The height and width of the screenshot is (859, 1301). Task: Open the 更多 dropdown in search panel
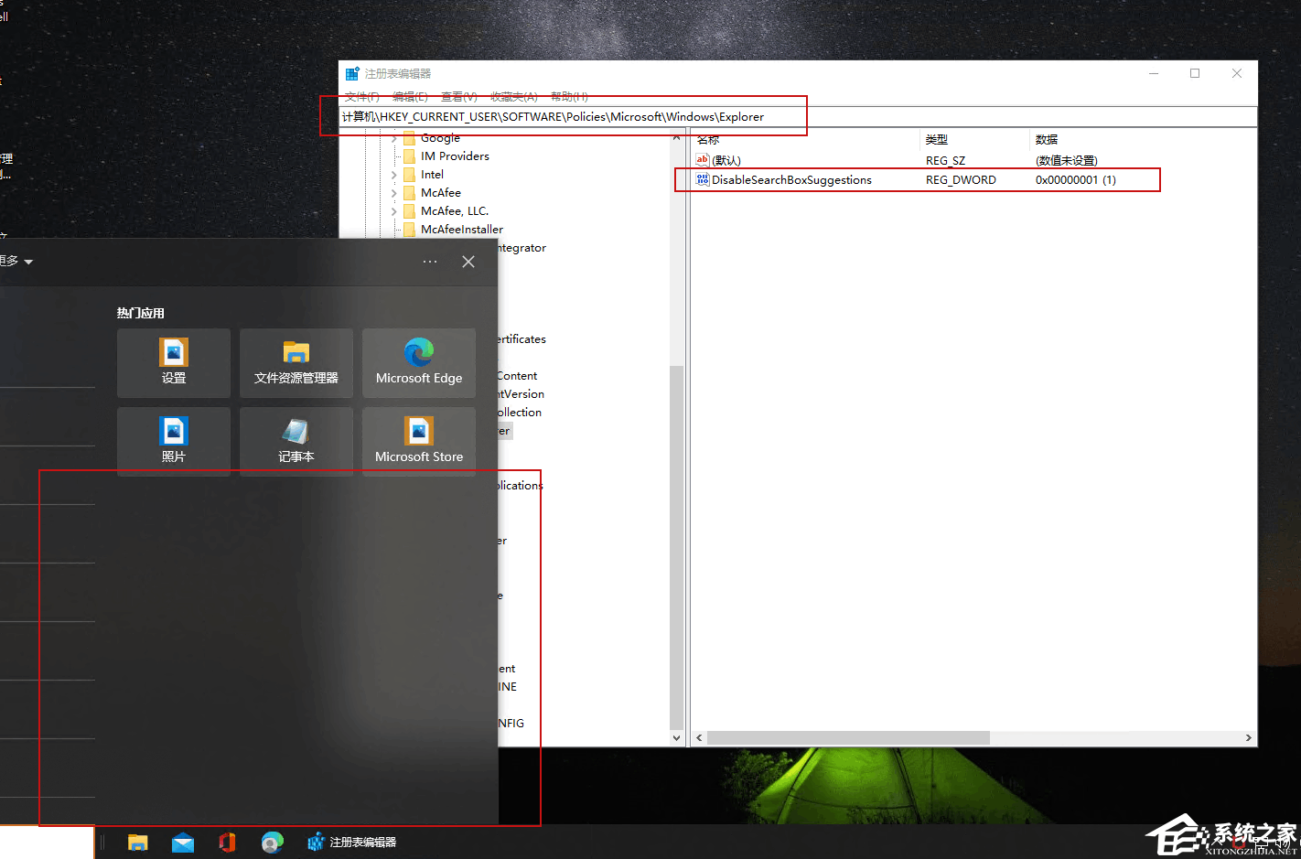tap(17, 262)
